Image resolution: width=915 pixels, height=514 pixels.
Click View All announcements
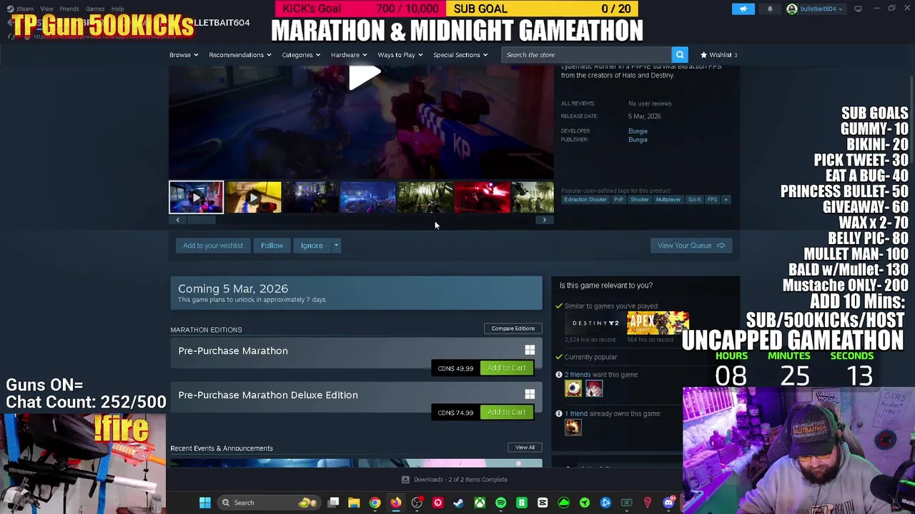point(525,448)
